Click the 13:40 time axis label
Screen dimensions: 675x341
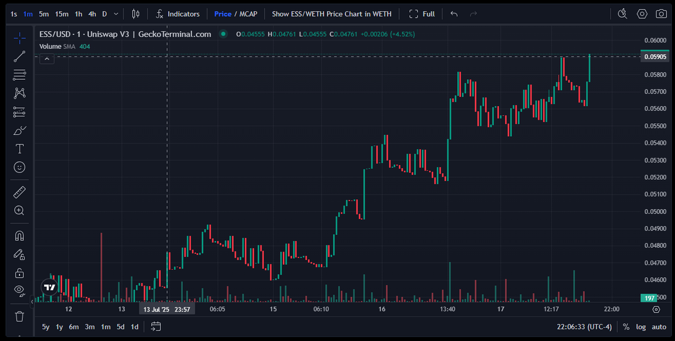tap(448, 309)
